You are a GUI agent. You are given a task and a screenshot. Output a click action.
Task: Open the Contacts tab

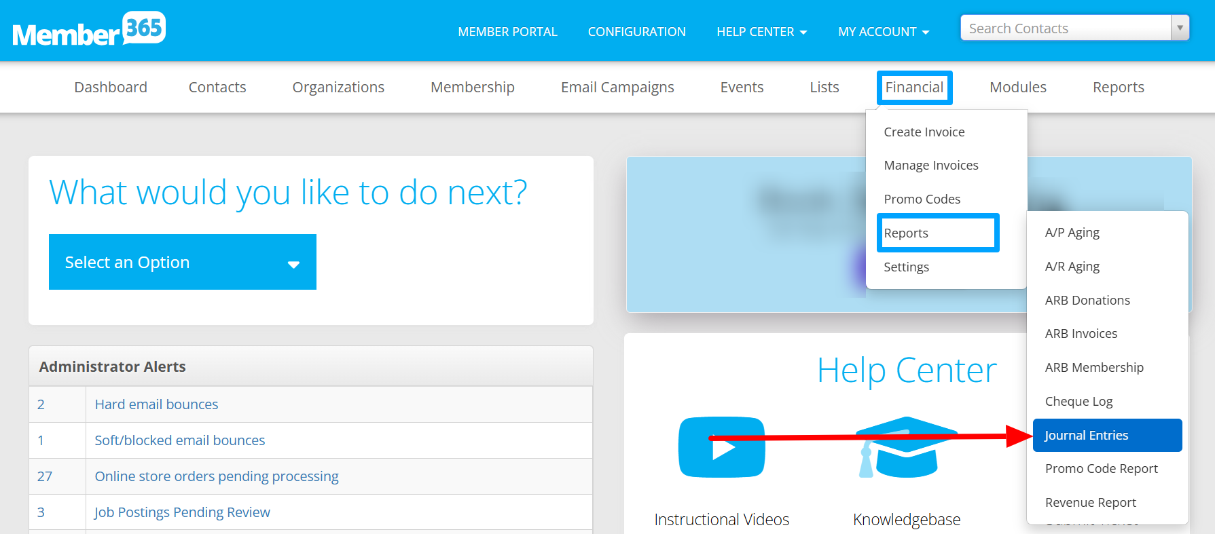[x=217, y=87]
